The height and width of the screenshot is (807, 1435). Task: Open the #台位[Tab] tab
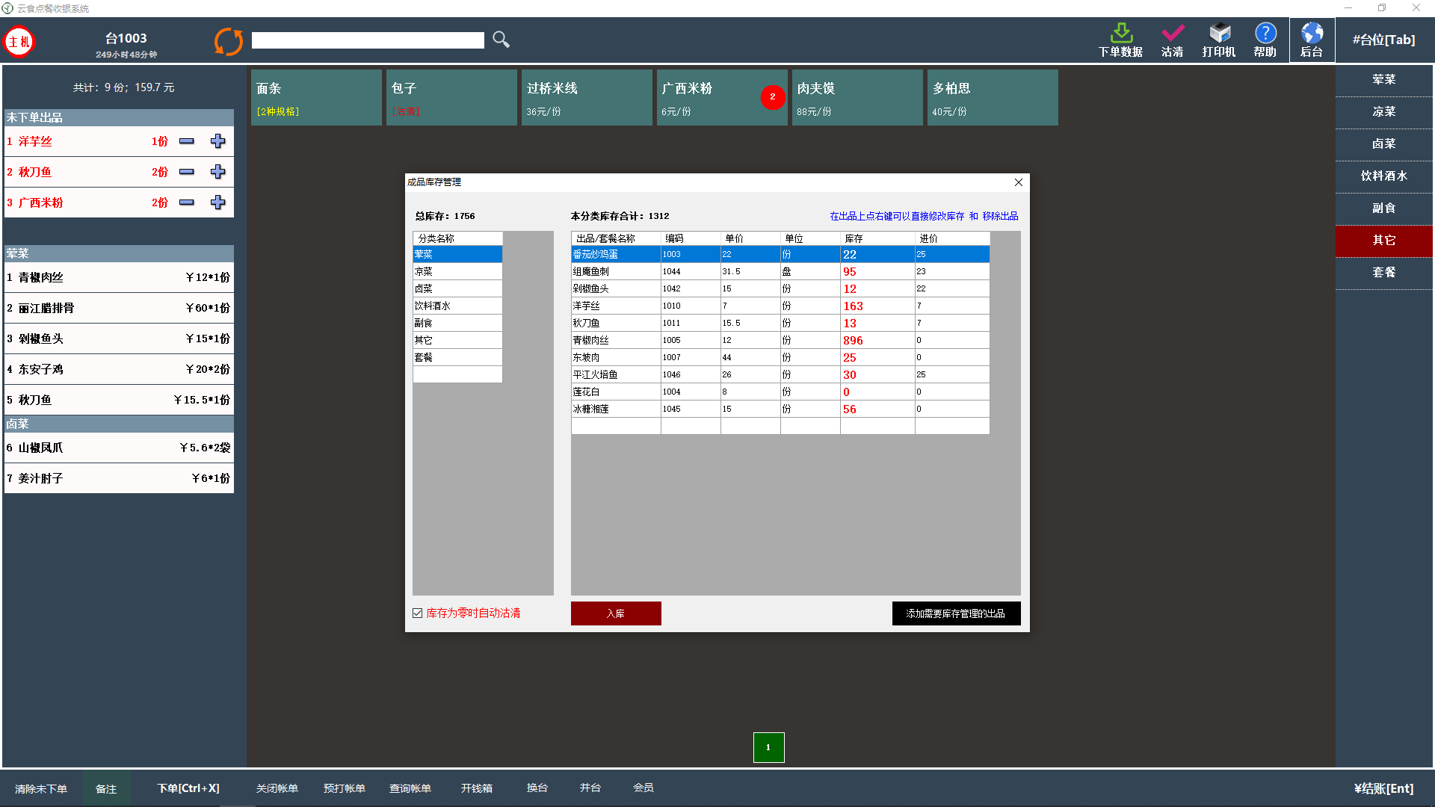pos(1383,40)
